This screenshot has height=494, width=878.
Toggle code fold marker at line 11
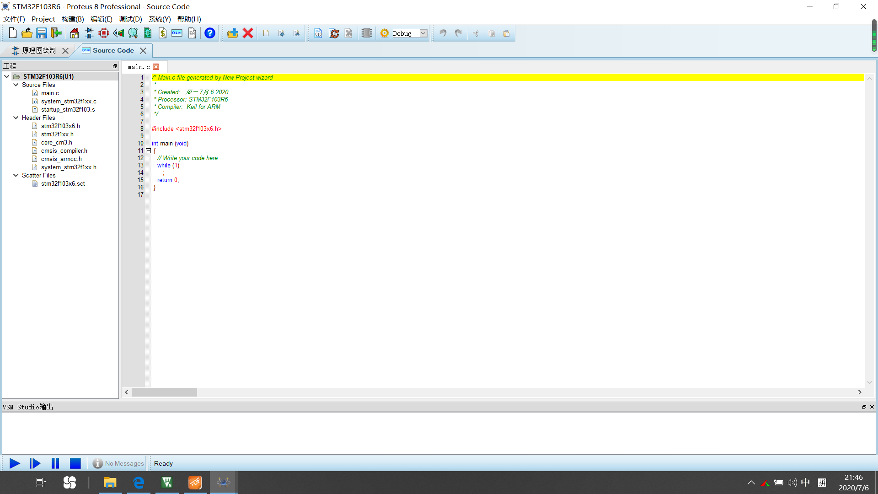[x=148, y=150]
